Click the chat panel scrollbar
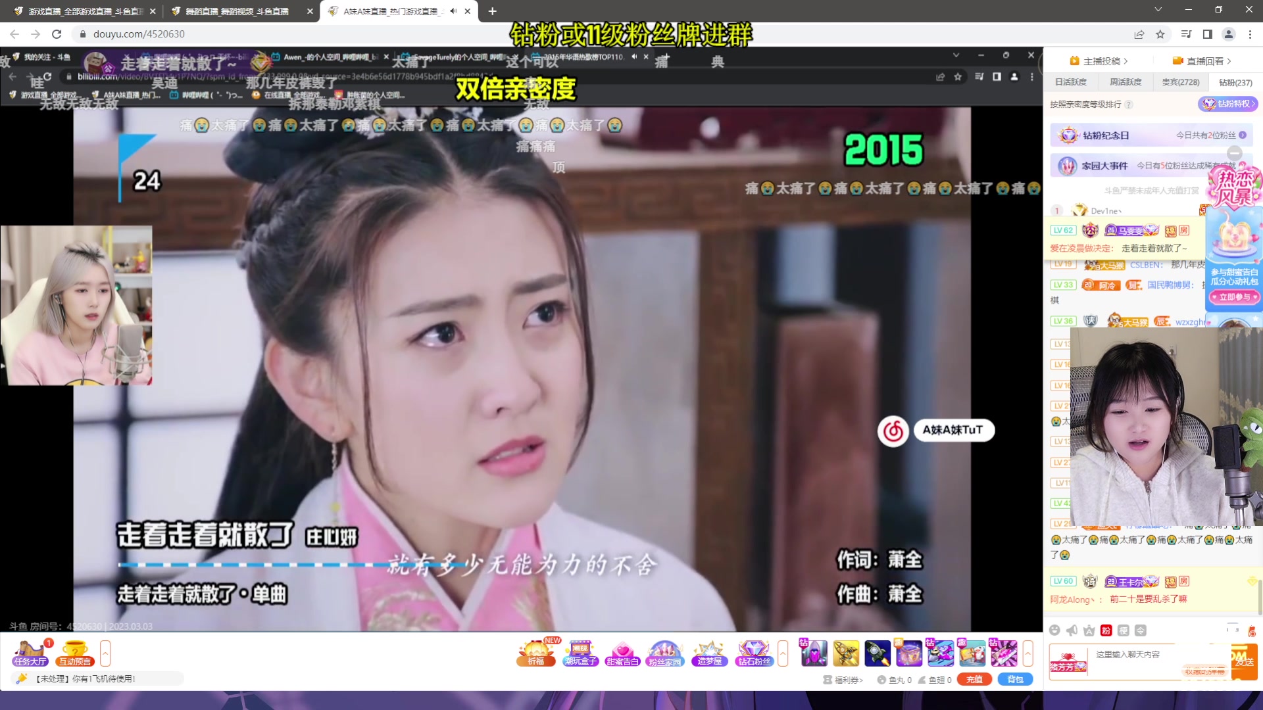 (x=1259, y=597)
